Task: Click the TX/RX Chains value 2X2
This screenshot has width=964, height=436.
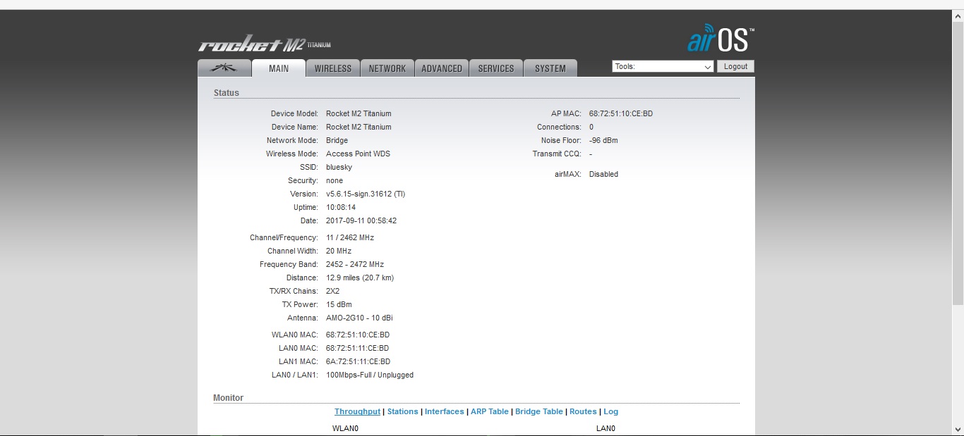Action: point(332,291)
